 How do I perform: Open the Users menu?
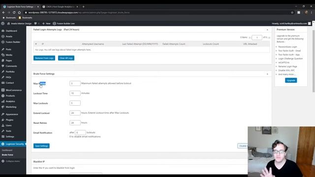click(x=9, y=125)
